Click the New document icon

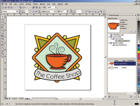coord(3,8)
